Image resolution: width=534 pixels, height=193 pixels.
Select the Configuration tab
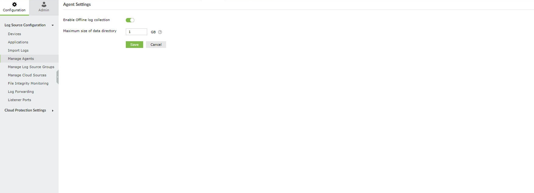(x=14, y=8)
